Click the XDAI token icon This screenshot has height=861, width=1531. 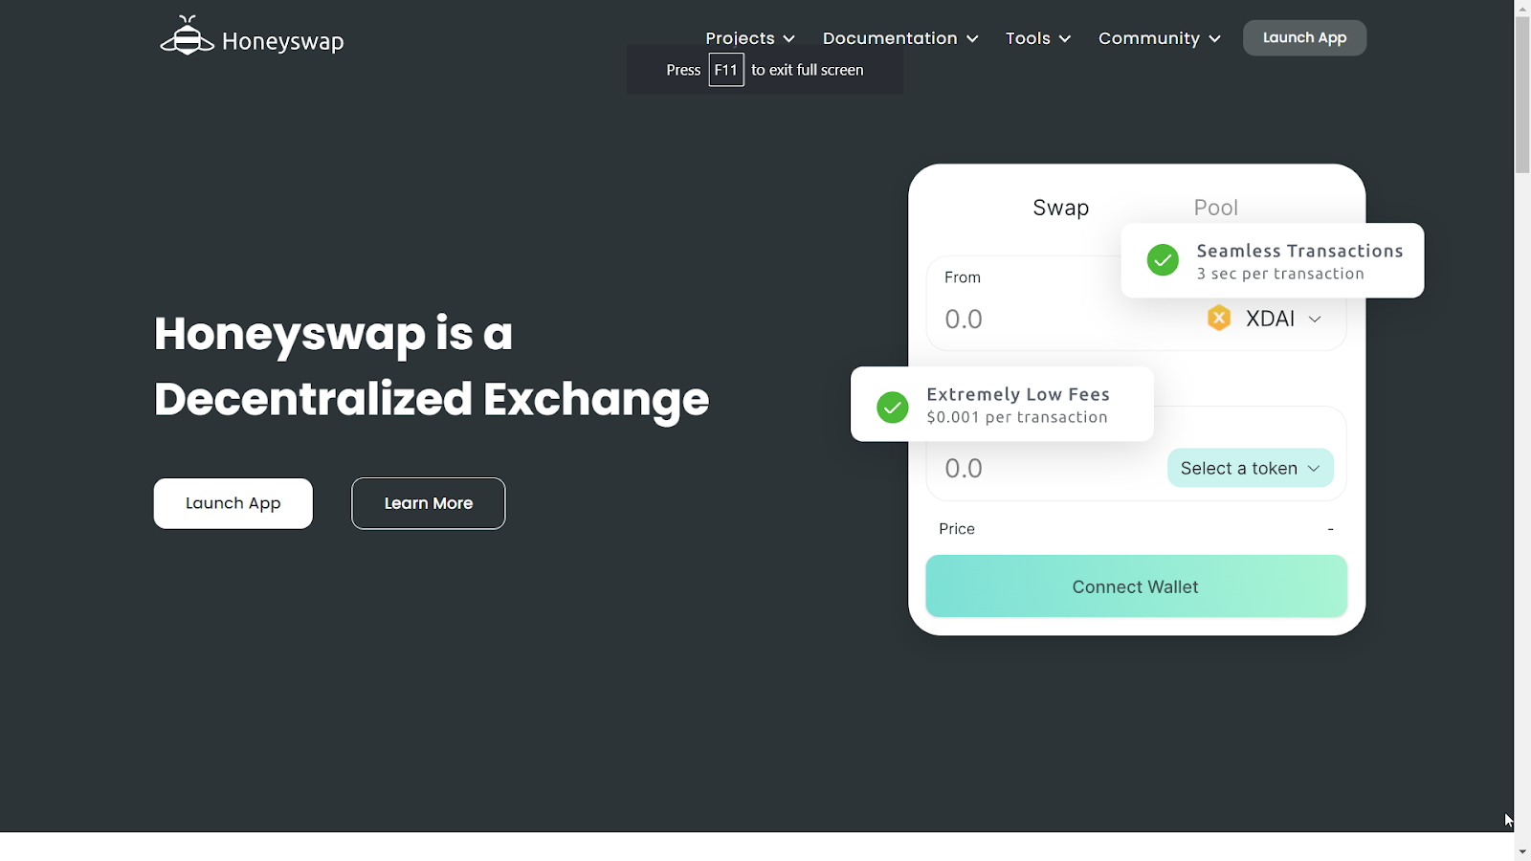[1218, 318]
